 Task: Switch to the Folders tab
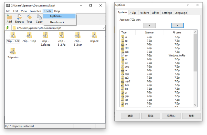(x=144, y=13)
